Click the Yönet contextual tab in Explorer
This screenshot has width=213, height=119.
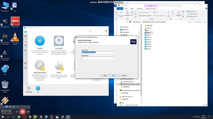click(x=151, y=6)
